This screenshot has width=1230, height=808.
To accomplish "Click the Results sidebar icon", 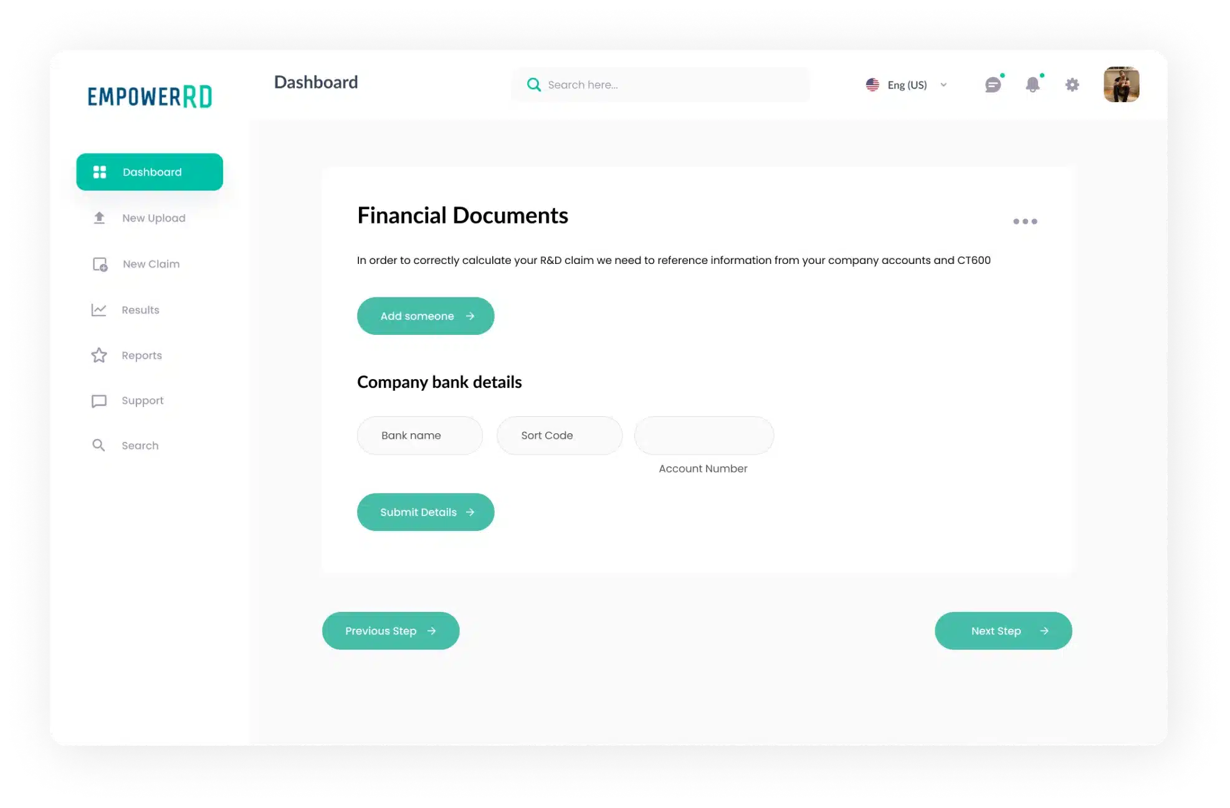I will pos(98,309).
